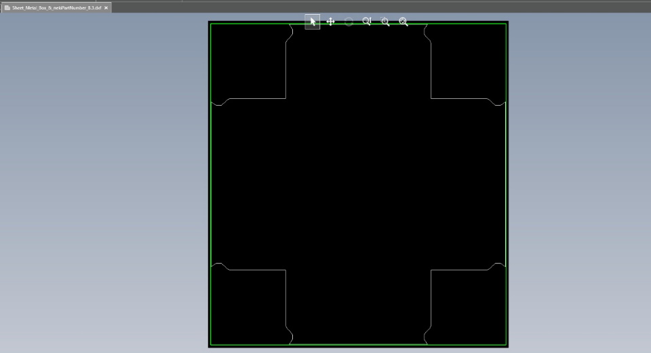Click empty grey viewport left of the drawing

click(x=102, y=183)
